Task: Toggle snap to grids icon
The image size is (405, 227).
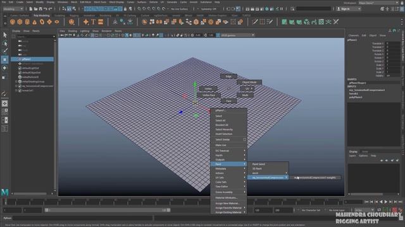Action: click(139, 9)
